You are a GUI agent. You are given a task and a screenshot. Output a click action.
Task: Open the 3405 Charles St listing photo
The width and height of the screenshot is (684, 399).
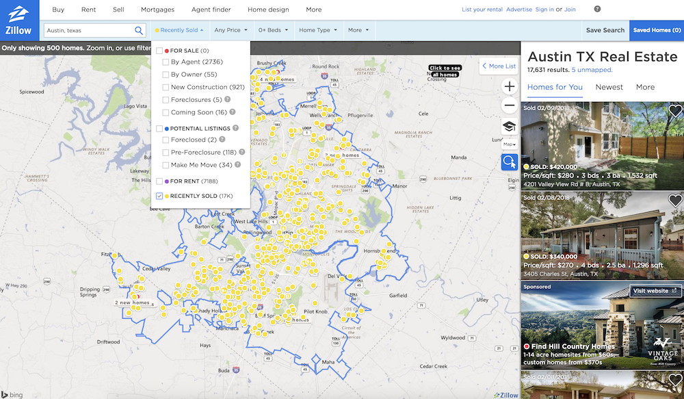603,235
